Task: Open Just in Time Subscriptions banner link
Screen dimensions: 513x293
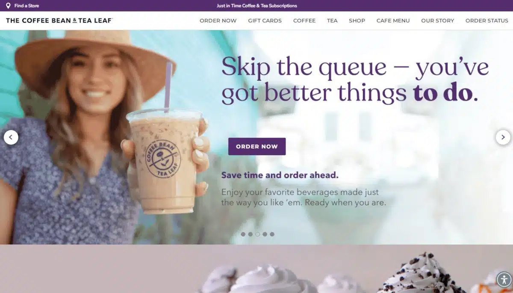Action: click(256, 6)
